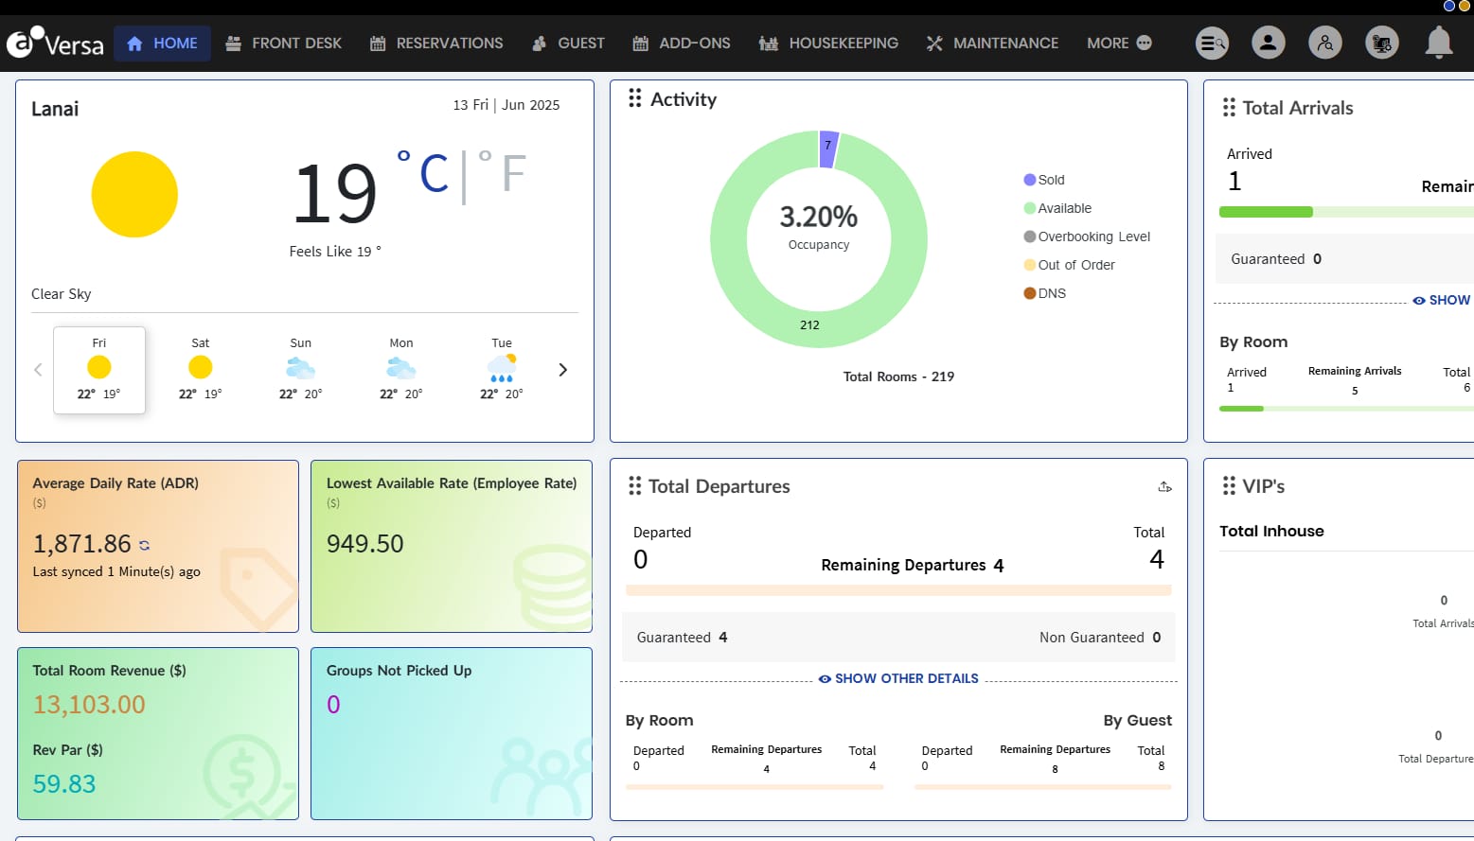Open the FRONT DESK section
The height and width of the screenshot is (841, 1474).
coord(283,43)
